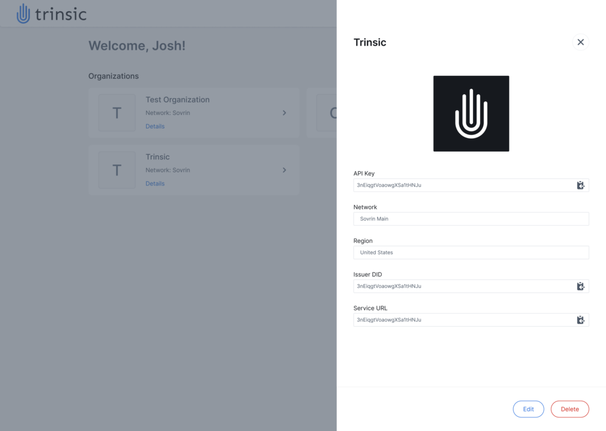Copy the Issuer DID to clipboard
This screenshot has width=606, height=431.
tap(580, 286)
